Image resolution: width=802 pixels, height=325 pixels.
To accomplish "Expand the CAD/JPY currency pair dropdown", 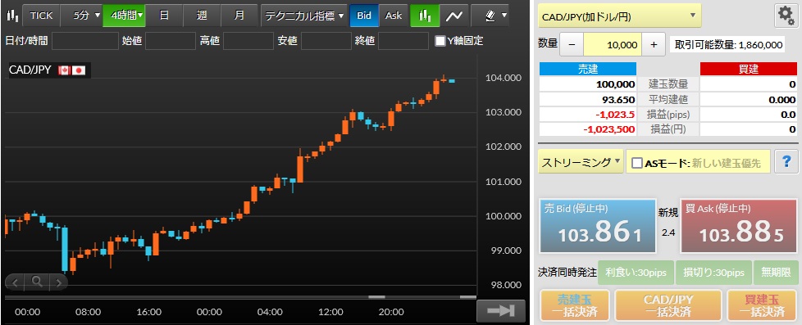I will [619, 16].
